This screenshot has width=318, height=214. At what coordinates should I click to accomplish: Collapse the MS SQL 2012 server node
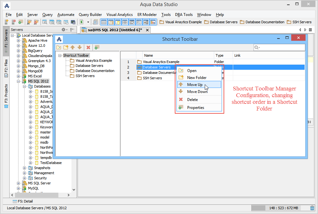click(18, 81)
